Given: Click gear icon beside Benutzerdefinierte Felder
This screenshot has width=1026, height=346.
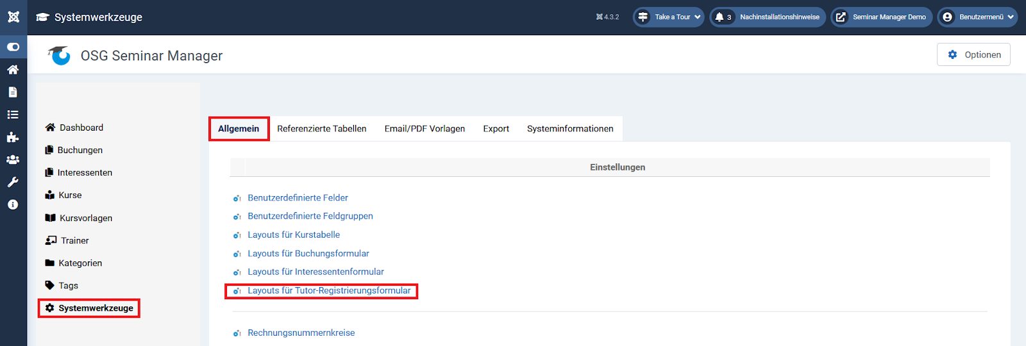Looking at the screenshot, I should point(237,198).
